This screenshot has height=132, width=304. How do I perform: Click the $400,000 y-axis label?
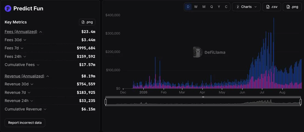[113, 15]
